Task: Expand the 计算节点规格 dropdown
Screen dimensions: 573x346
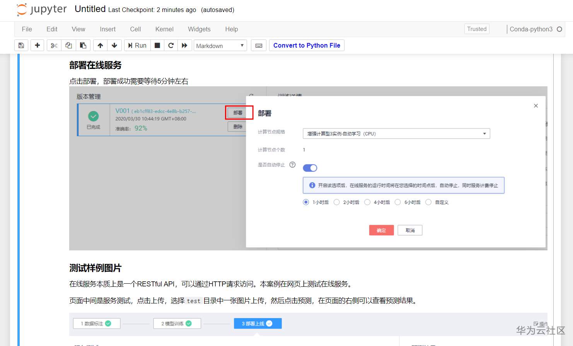Action: point(396,134)
